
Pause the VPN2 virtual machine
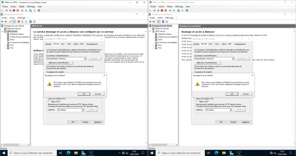pos(22,11)
